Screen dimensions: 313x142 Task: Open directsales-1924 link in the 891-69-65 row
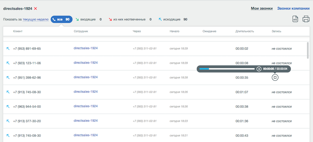[86, 48]
